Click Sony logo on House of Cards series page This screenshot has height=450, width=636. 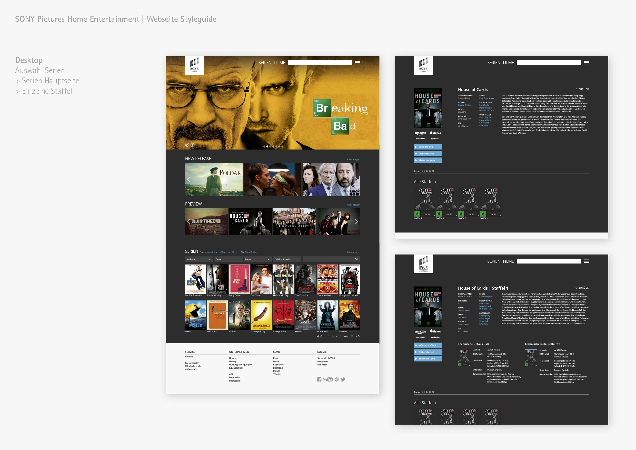423,65
